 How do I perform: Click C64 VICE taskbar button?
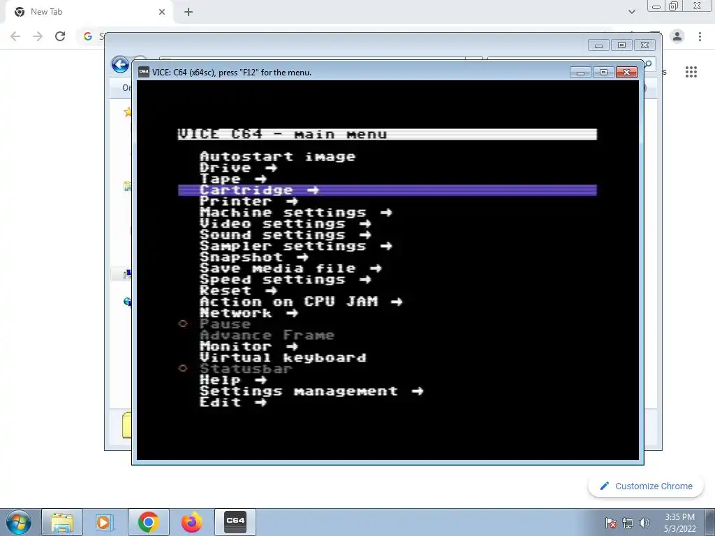pos(235,522)
